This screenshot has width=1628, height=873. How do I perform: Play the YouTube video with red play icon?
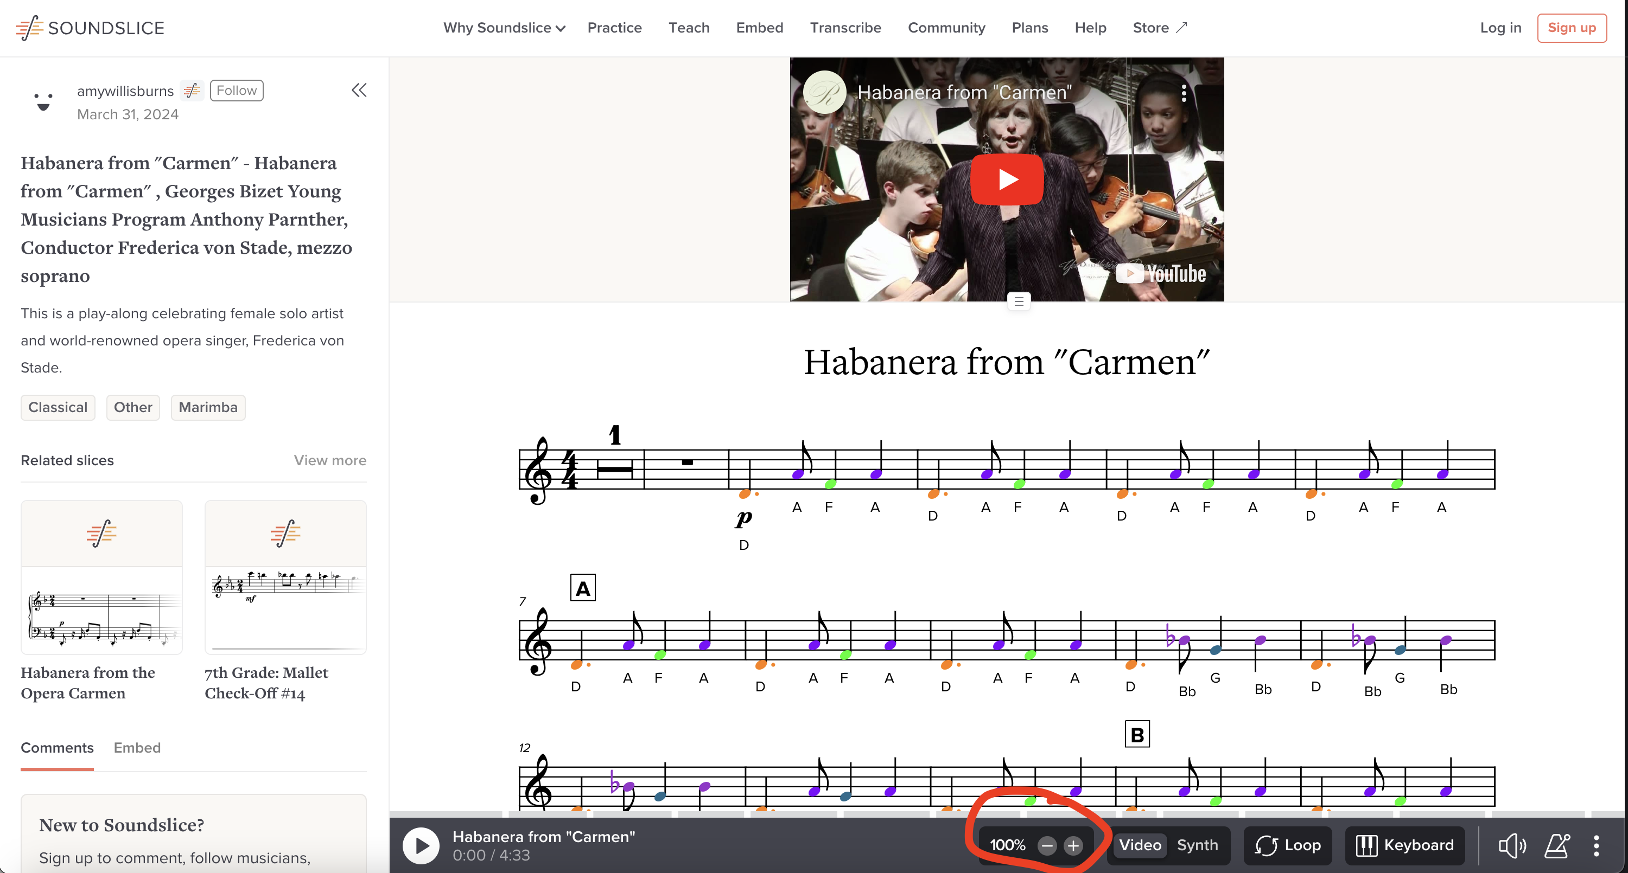(x=1007, y=179)
